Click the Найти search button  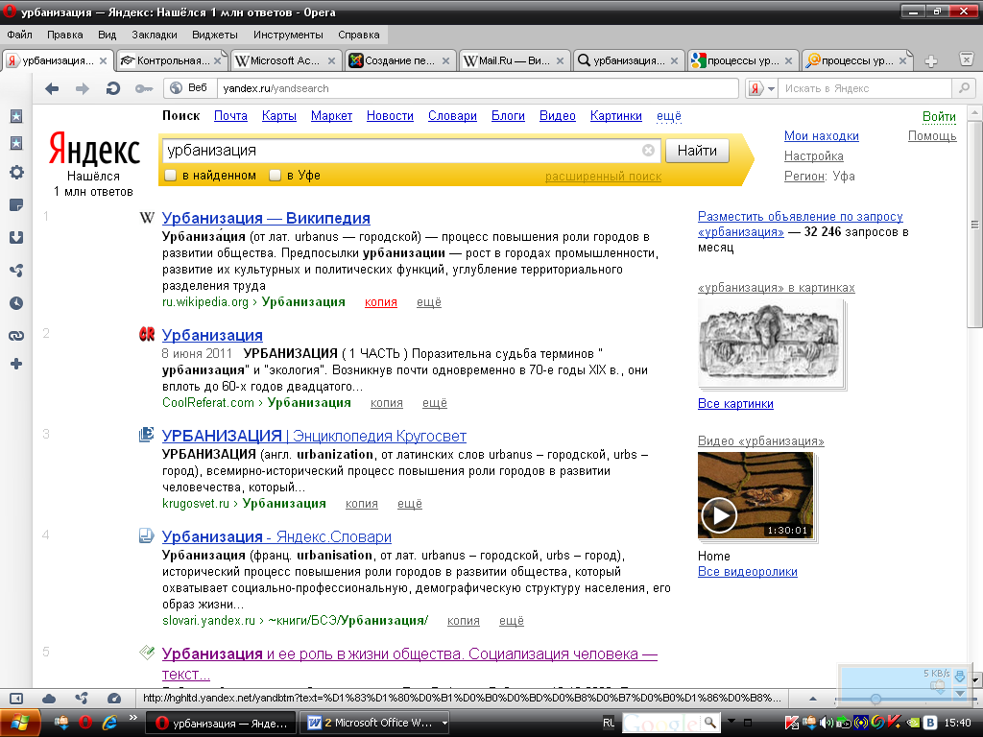pyautogui.click(x=697, y=151)
